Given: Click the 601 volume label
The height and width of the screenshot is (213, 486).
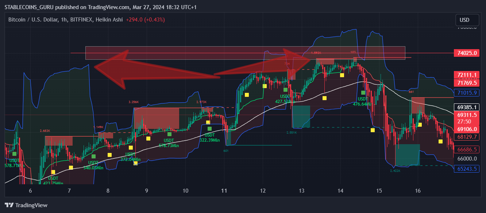Looking at the screenshot, I should (x=226, y=150).
